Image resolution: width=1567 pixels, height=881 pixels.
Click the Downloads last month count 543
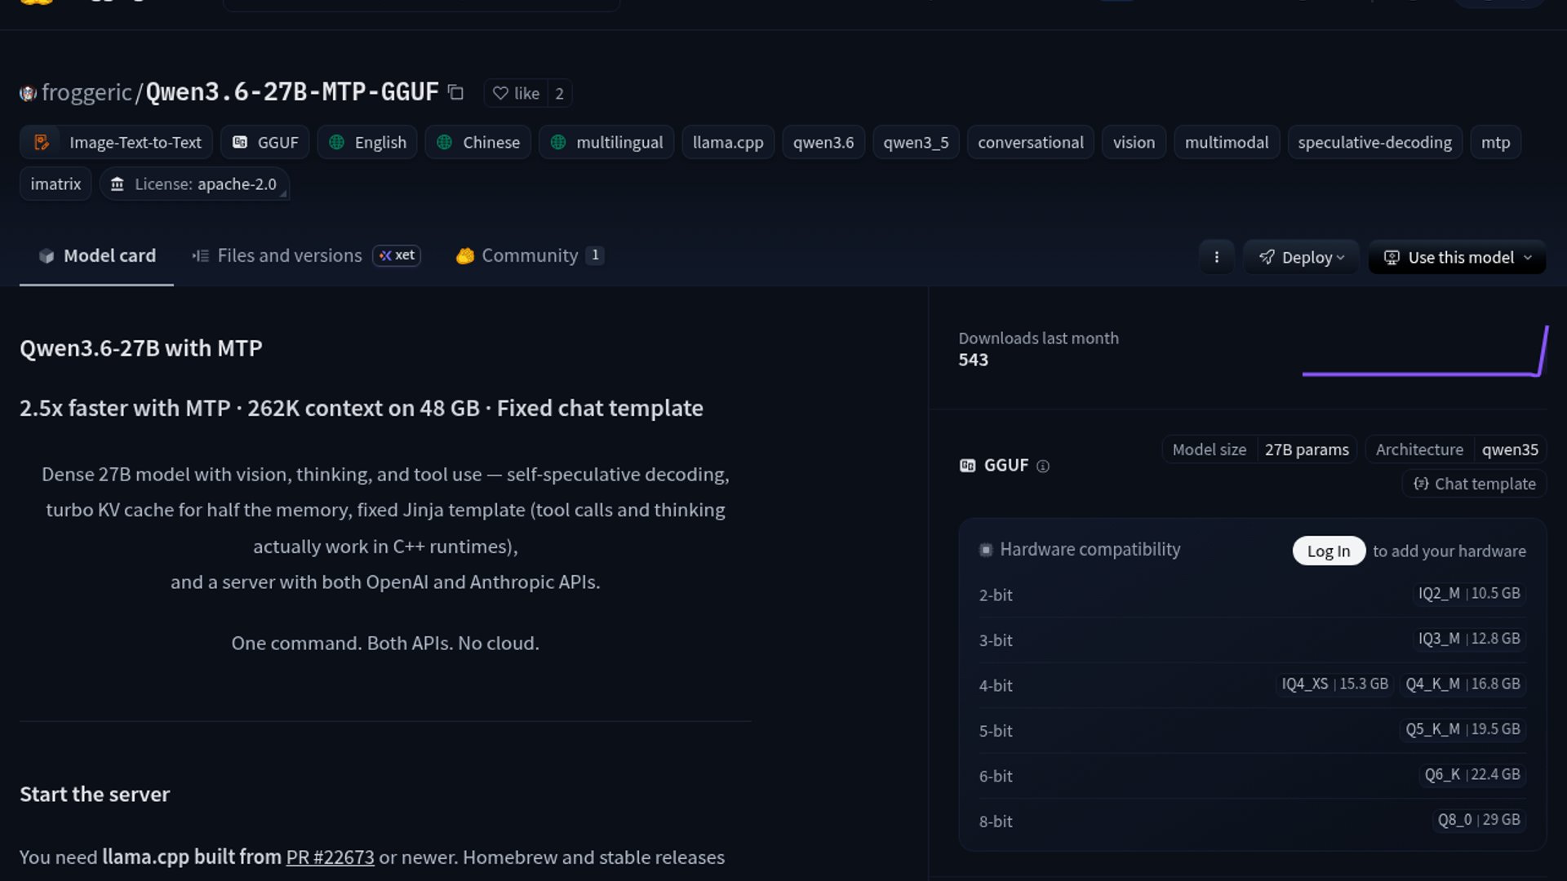click(x=973, y=360)
